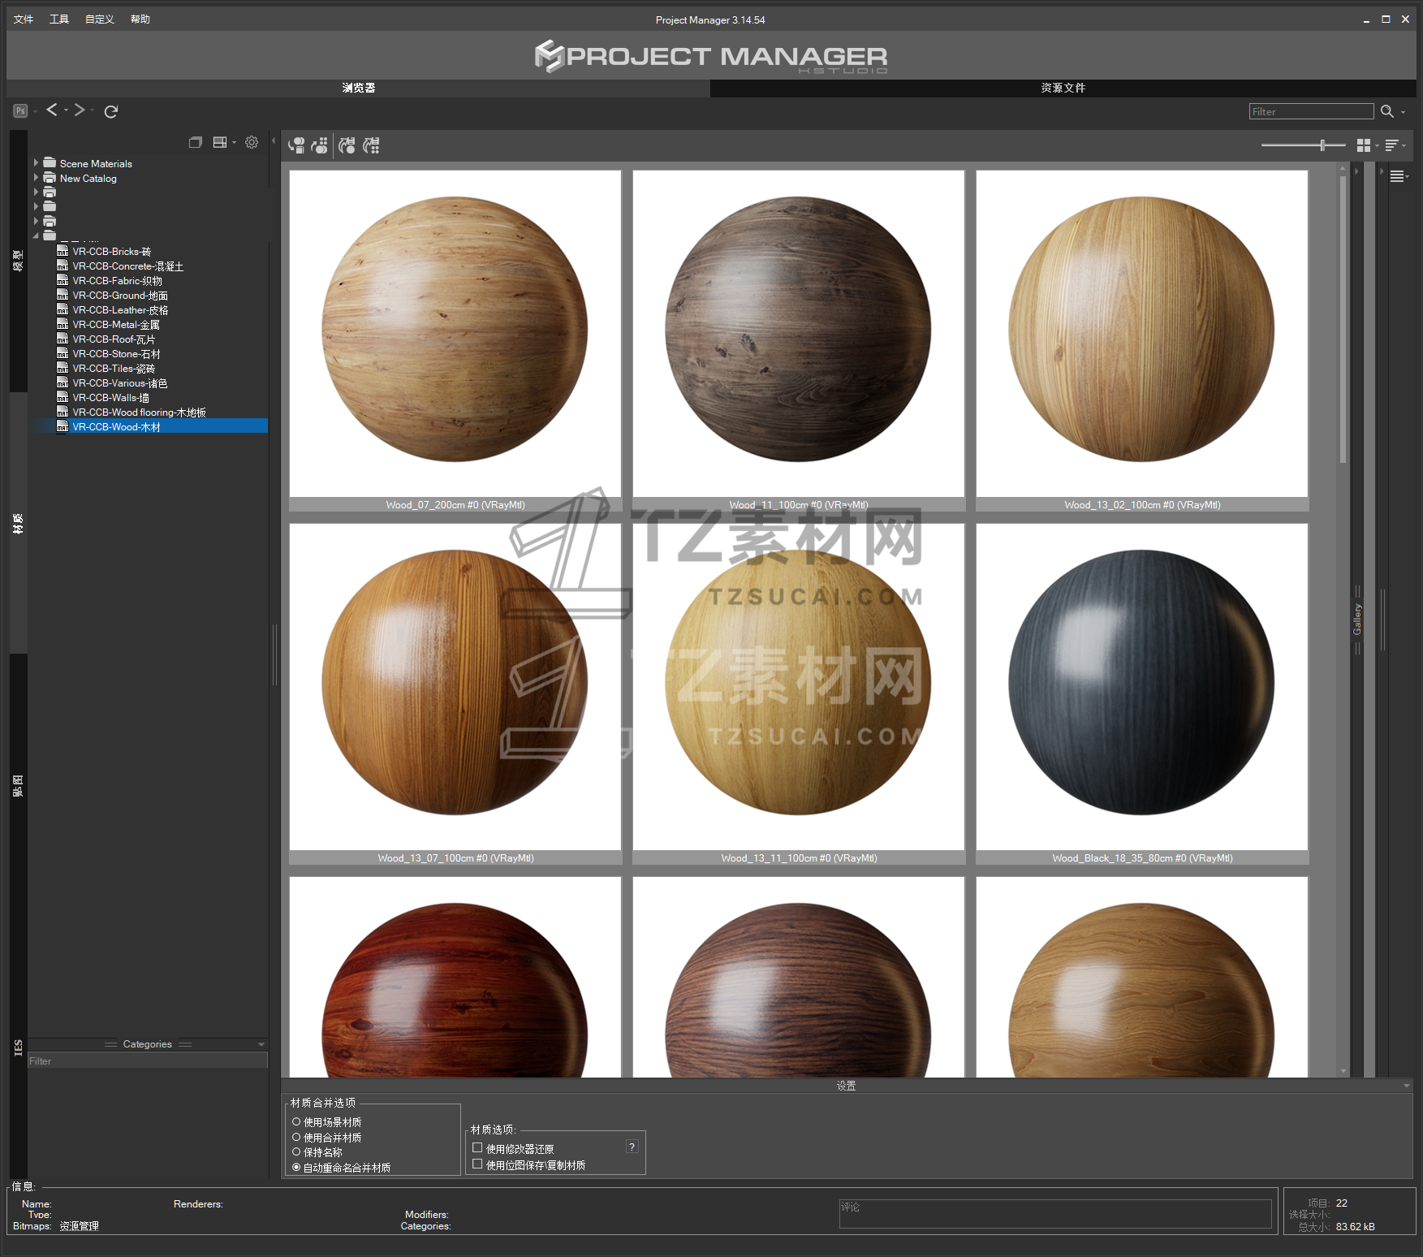Screen dimensions: 1423x1257
Task: Click the help ? button in 材质选项
Action: 632,1147
